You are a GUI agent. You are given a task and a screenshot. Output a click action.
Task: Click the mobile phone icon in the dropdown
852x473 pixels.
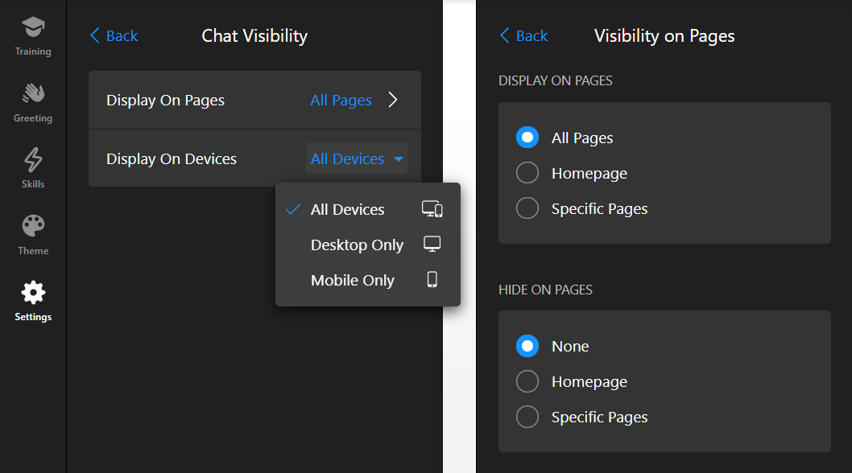tap(432, 280)
